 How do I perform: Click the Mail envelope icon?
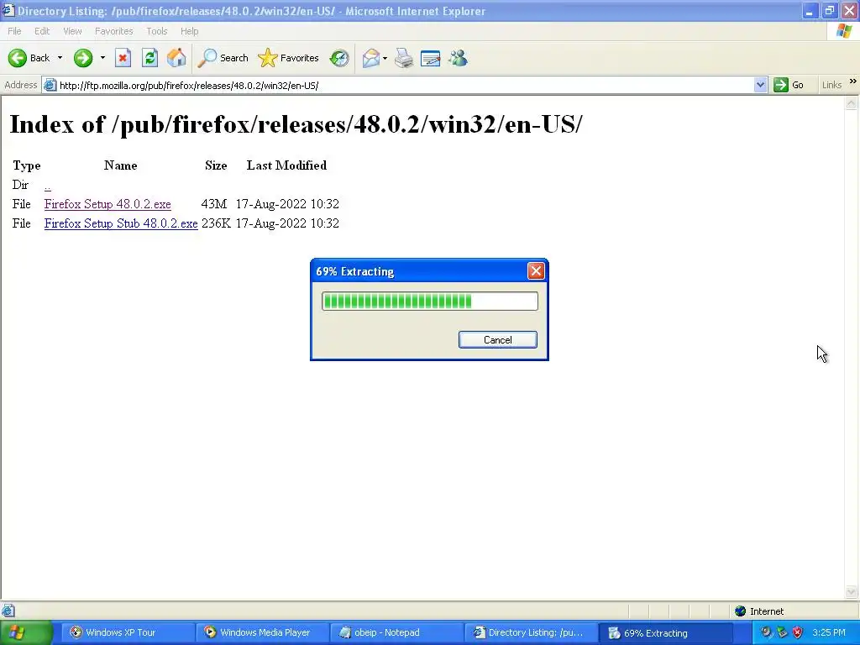(370, 58)
